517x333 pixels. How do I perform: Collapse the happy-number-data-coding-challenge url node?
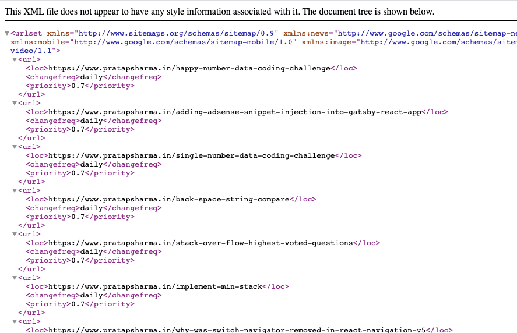15,59
